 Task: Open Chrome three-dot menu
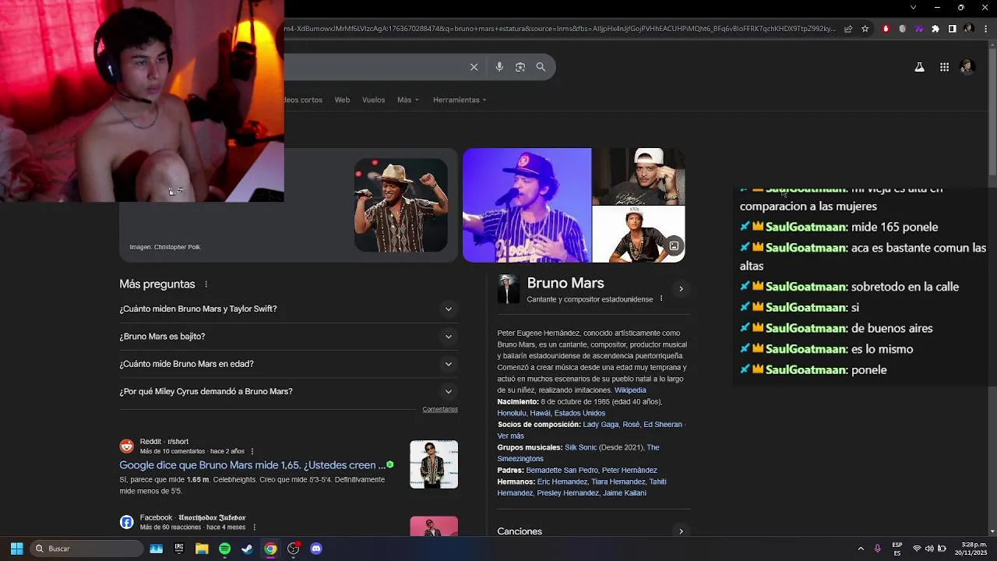click(985, 29)
